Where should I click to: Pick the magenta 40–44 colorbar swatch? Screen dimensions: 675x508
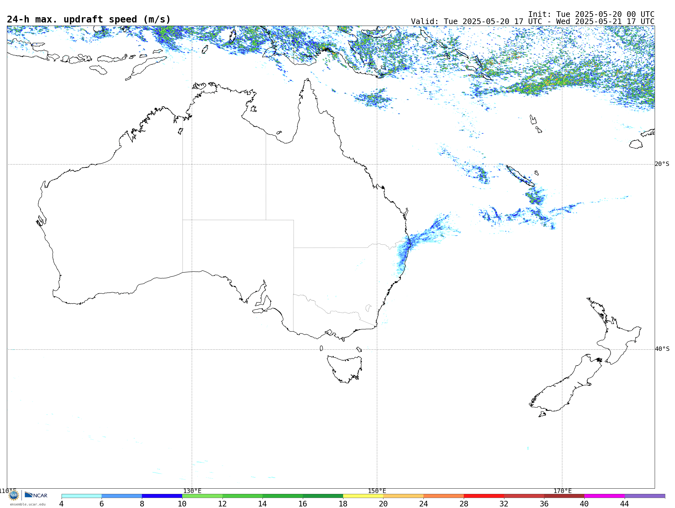(x=604, y=496)
